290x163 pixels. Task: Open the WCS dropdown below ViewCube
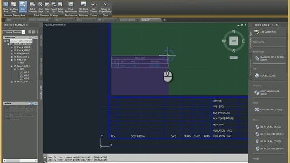[x=234, y=58]
